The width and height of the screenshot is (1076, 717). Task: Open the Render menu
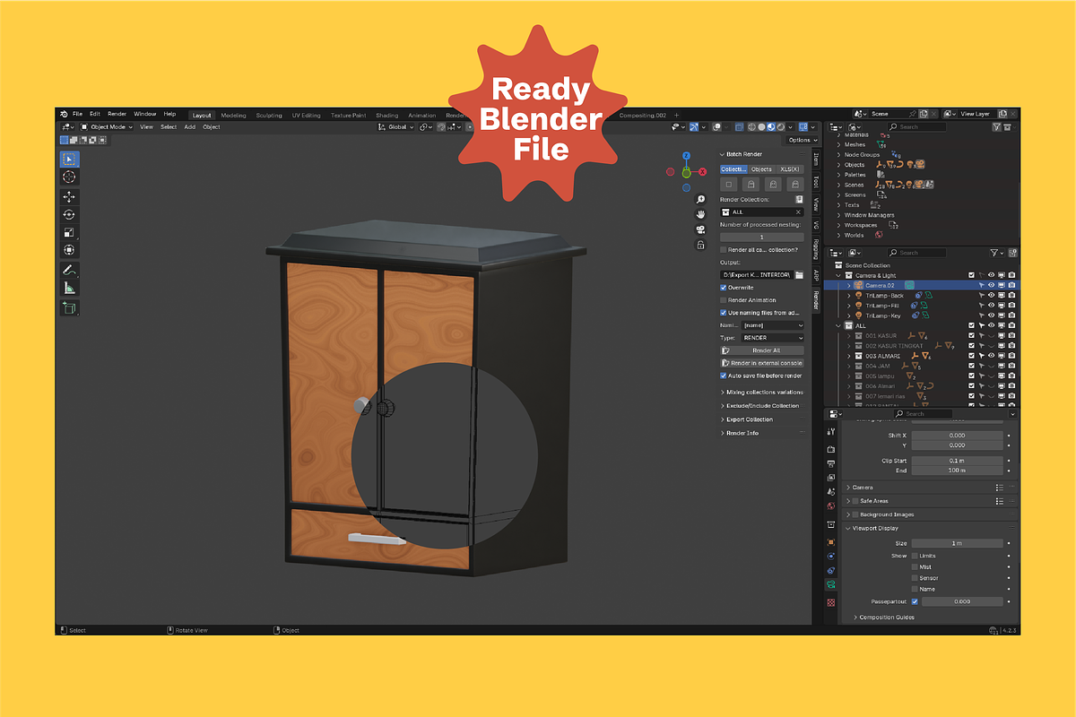point(117,114)
